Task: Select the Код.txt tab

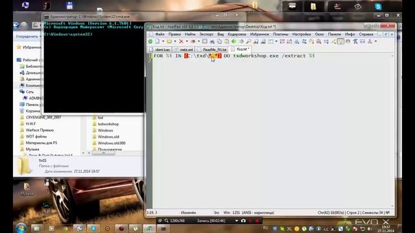Action: pyautogui.click(x=240, y=49)
